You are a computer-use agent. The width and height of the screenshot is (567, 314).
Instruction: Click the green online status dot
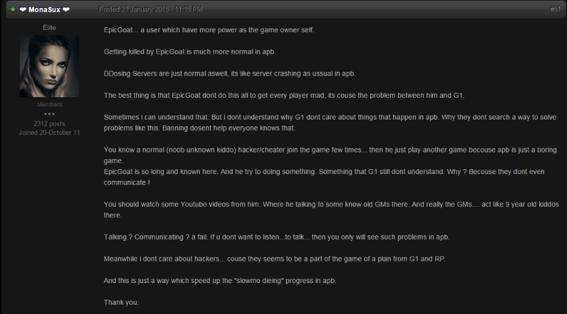point(13,9)
